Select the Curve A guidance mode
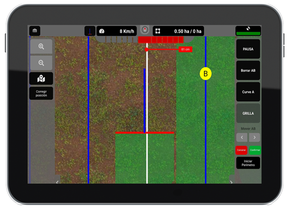This screenshot has width=290, height=210. tap(248, 92)
